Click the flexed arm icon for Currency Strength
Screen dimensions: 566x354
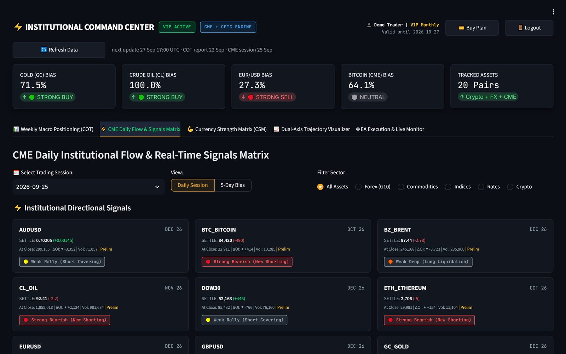(190, 129)
